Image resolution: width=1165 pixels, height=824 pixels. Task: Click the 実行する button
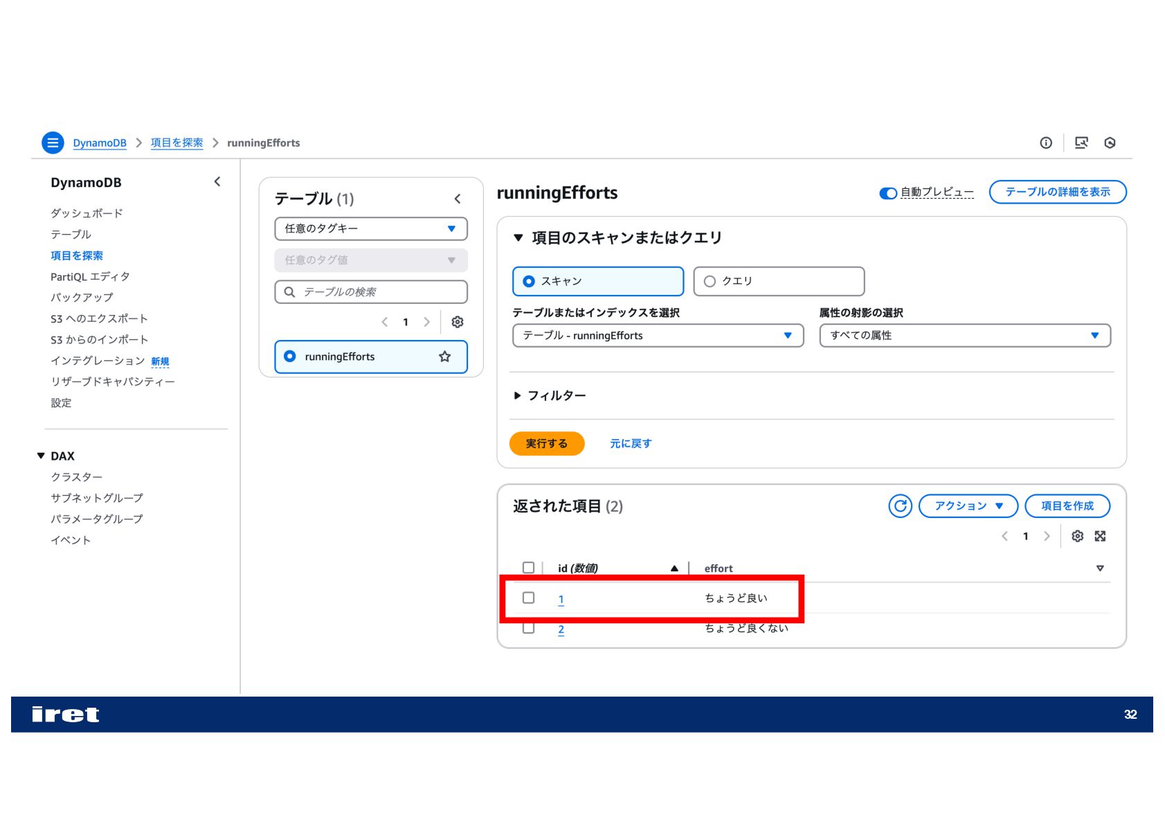coord(547,443)
